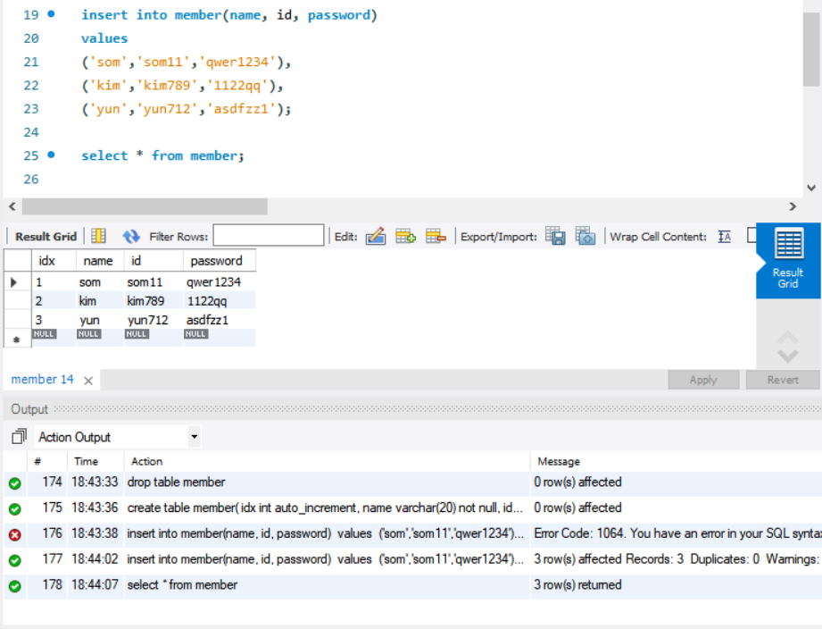Click the Revert button
This screenshot has width=822, height=629.
pos(782,379)
